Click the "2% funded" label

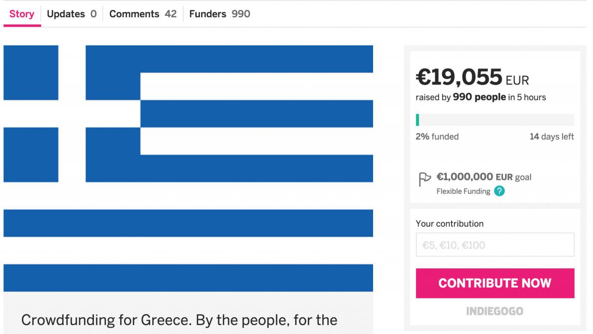pos(437,137)
